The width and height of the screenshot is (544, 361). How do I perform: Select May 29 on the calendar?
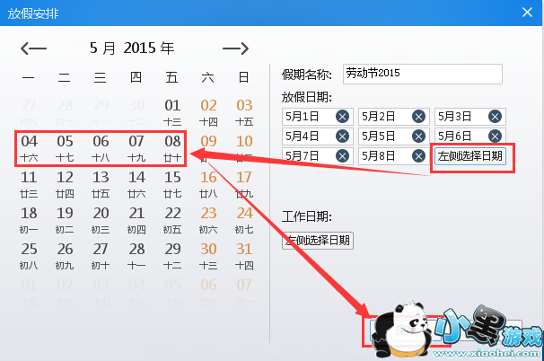click(x=172, y=256)
